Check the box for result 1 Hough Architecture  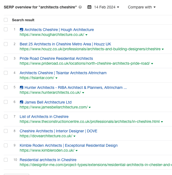(x=6, y=29)
